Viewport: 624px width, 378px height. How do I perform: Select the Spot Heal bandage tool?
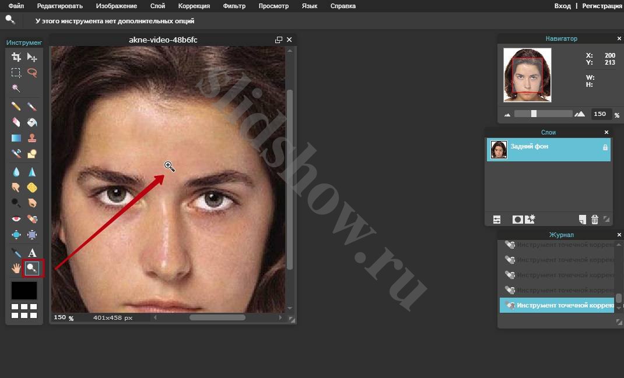[32, 218]
